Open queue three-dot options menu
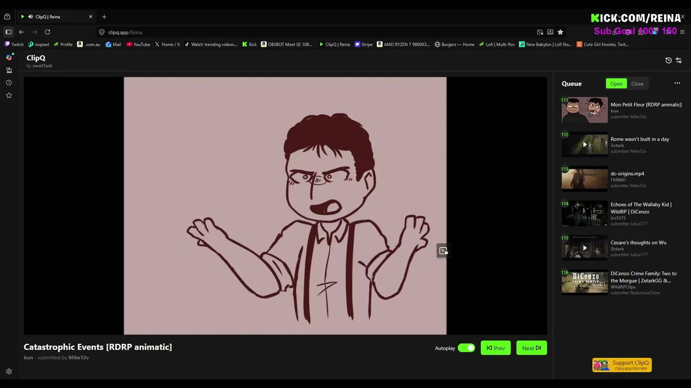Image resolution: width=691 pixels, height=388 pixels. pos(677,83)
